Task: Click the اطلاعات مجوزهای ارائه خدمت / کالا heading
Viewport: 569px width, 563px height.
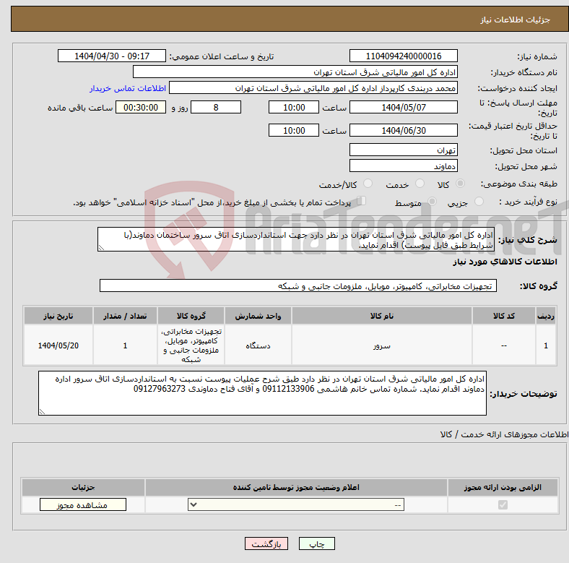Action: pyautogui.click(x=504, y=434)
